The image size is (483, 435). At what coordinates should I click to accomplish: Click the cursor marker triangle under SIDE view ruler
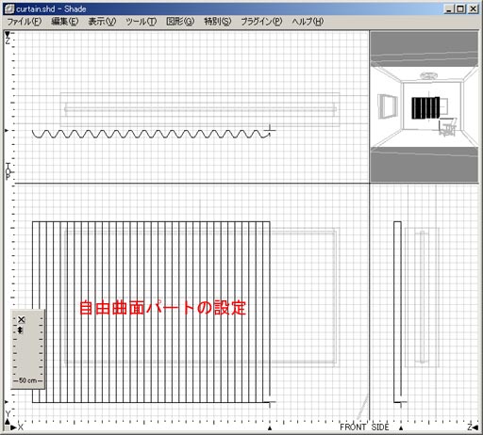click(401, 427)
